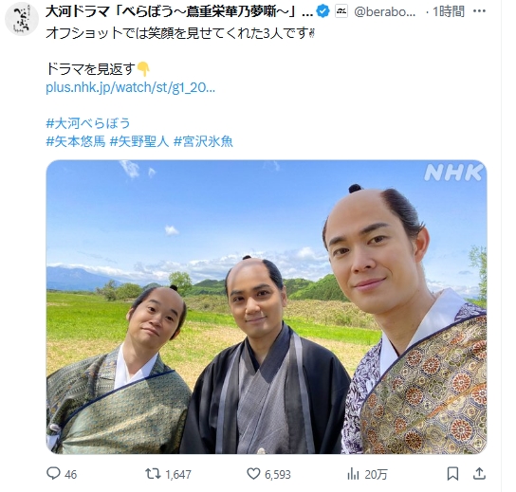Open the plus.nhk.jp watch link

click(x=130, y=87)
